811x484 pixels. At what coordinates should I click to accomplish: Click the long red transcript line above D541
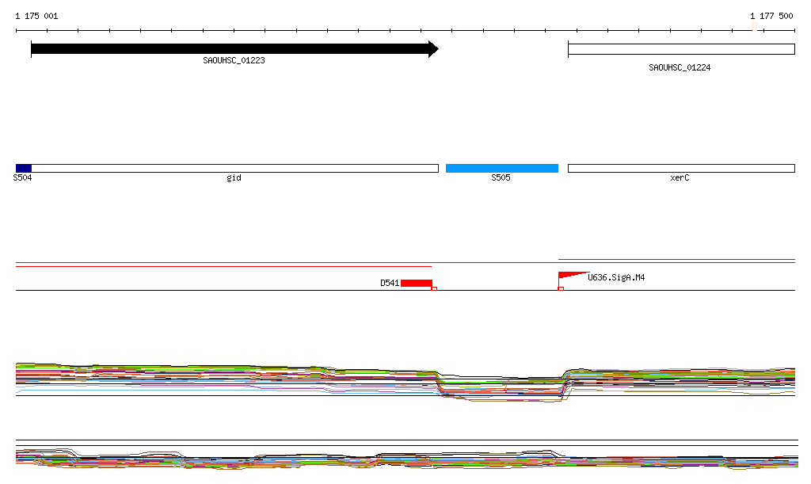[223, 267]
